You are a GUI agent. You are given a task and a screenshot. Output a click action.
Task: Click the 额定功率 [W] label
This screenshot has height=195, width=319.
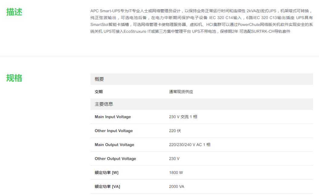(x=107, y=173)
